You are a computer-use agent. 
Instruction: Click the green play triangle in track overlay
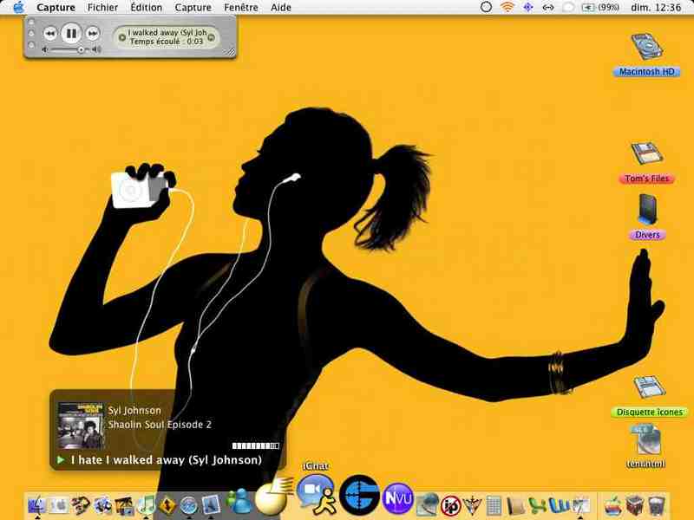[61, 460]
